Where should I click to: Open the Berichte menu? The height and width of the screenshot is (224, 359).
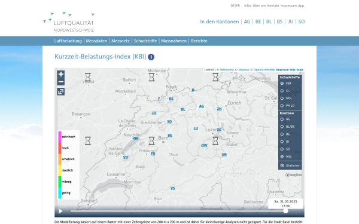click(x=199, y=41)
